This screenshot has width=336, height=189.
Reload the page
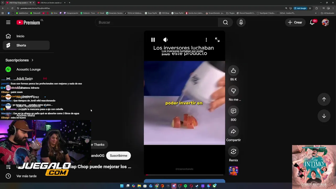point(12,8)
